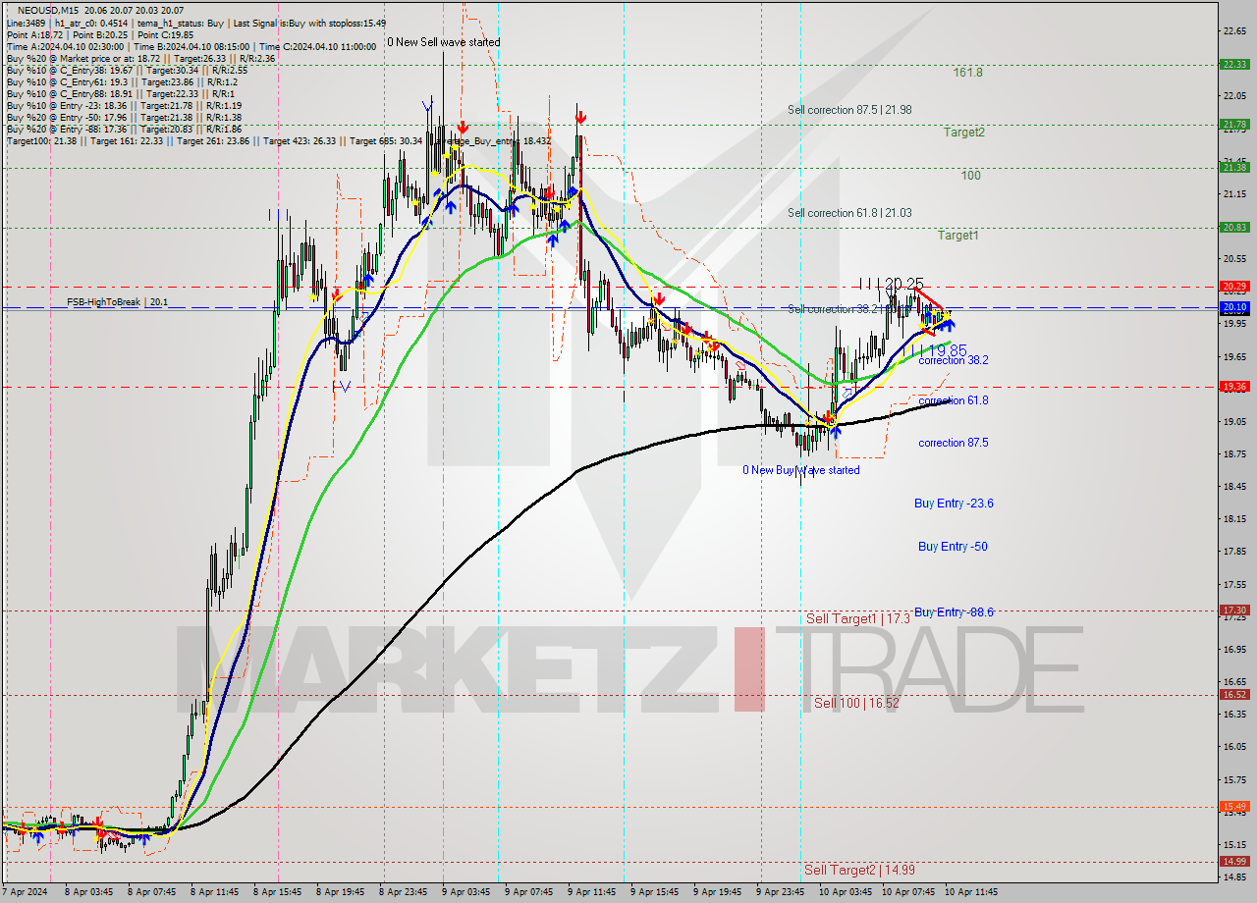This screenshot has height=903, width=1257.
Task: Click the green '161.8' level label
Action: [x=967, y=73]
